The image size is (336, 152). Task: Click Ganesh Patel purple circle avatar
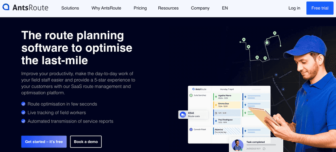click(x=191, y=129)
